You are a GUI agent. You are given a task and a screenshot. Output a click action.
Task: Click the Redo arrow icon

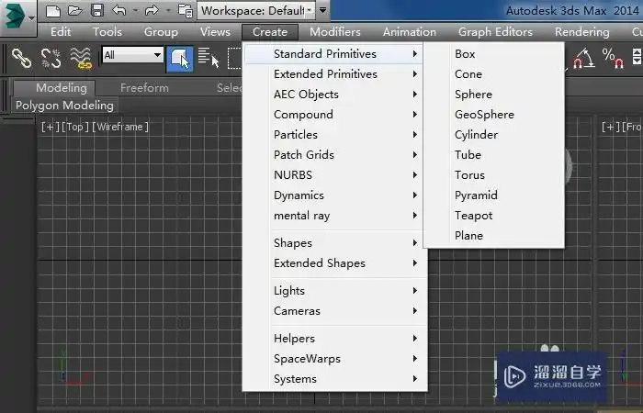(x=151, y=11)
